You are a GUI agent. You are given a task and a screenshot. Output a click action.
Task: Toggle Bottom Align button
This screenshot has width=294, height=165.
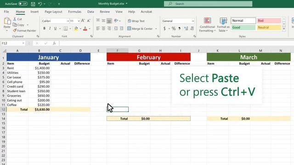[x=109, y=21]
